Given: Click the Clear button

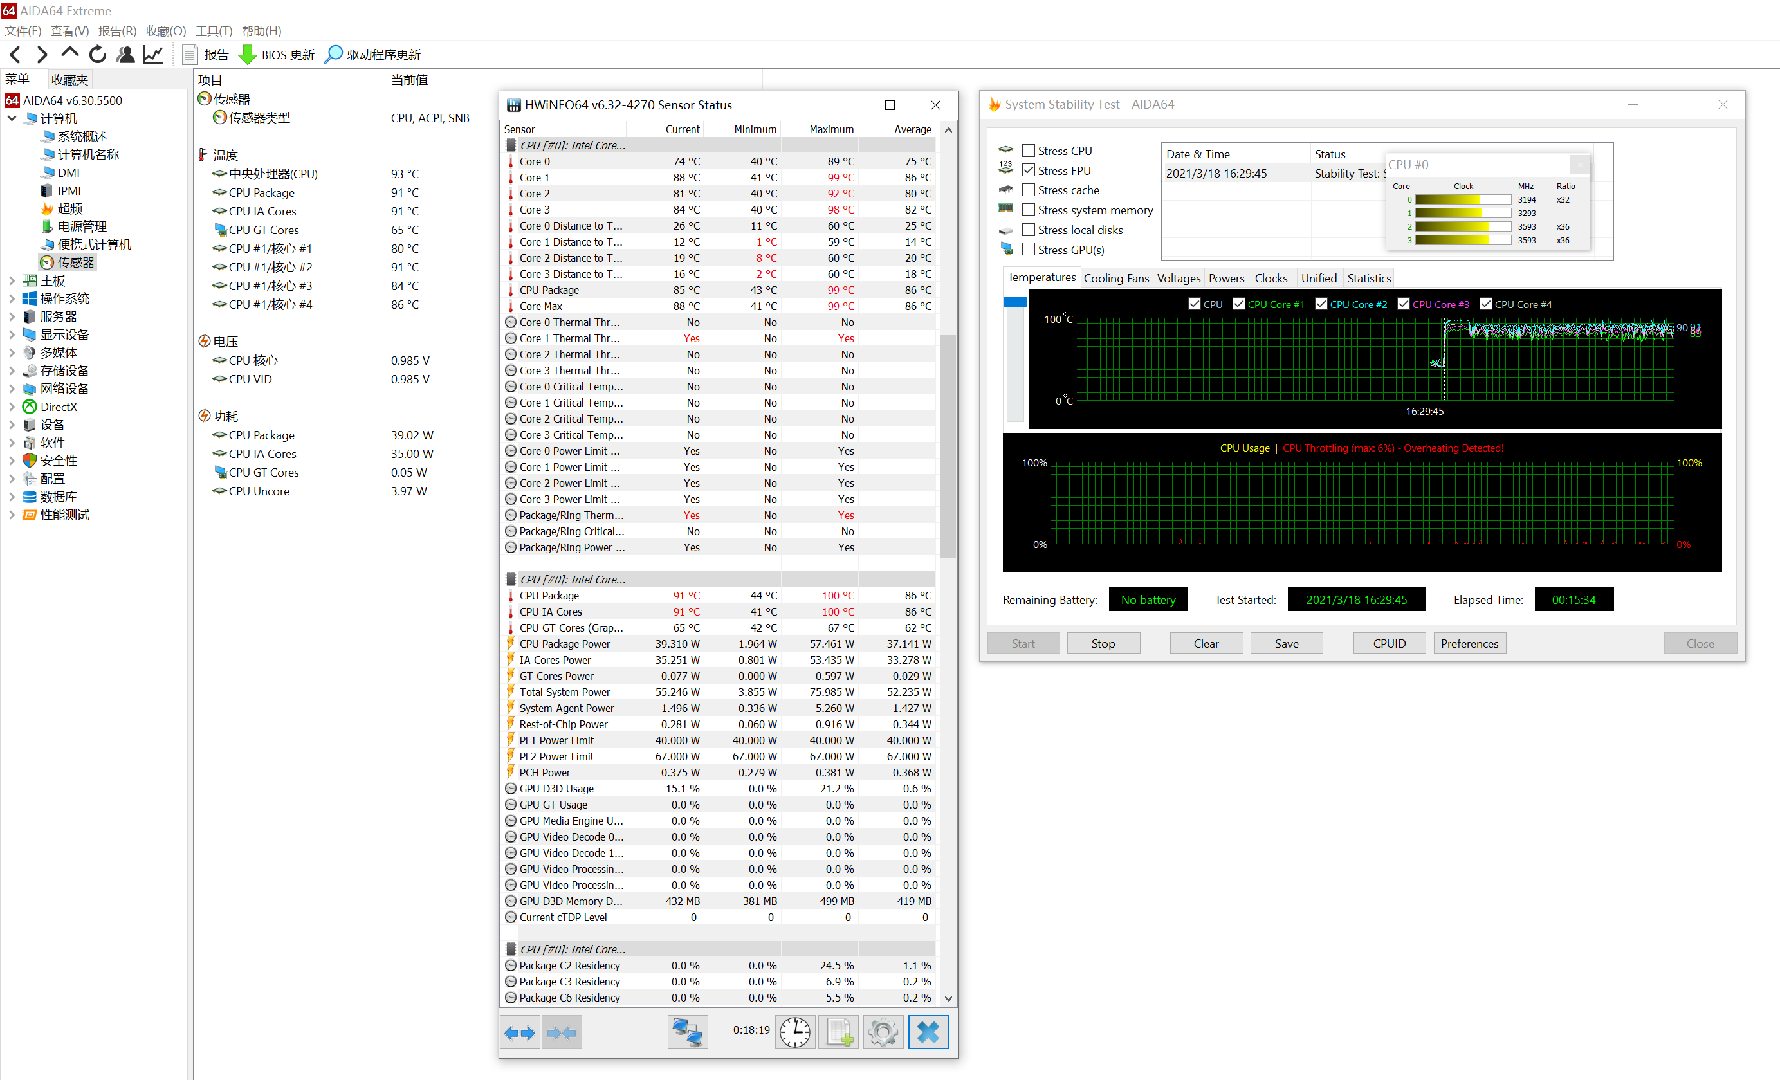Looking at the screenshot, I should 1206,643.
